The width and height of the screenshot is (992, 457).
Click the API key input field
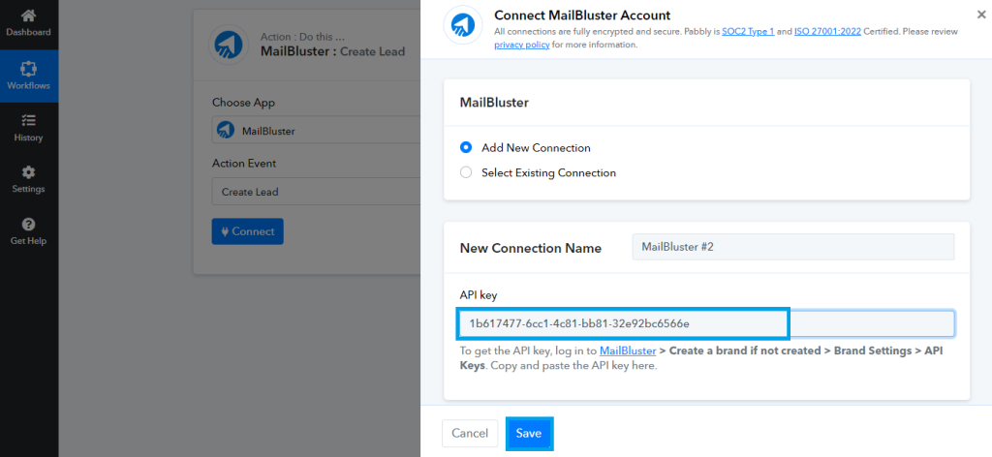(706, 323)
